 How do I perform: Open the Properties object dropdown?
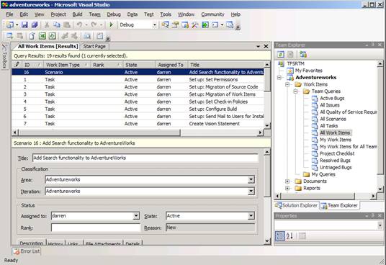coord(380,225)
